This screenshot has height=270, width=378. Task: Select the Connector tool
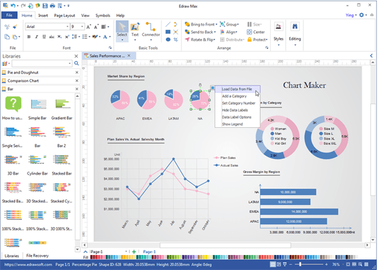[151, 30]
